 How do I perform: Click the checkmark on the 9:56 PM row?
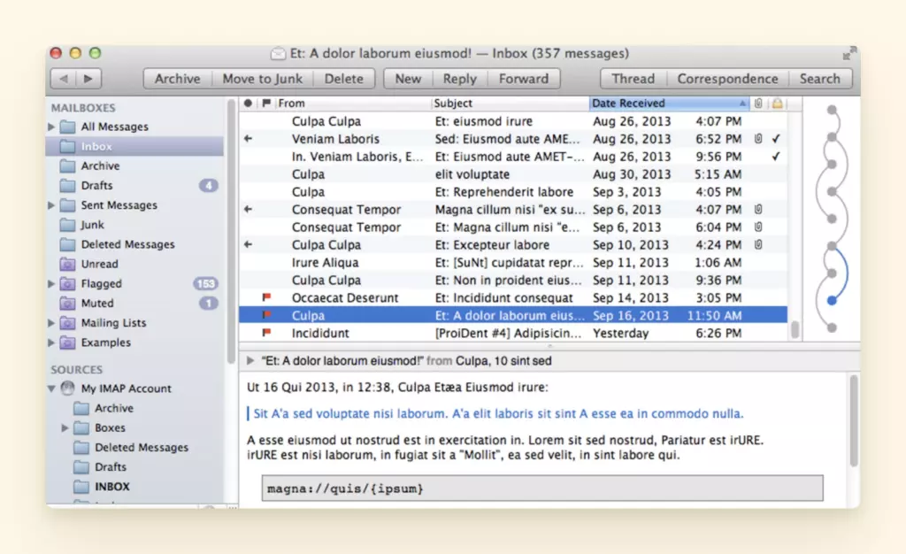(776, 157)
